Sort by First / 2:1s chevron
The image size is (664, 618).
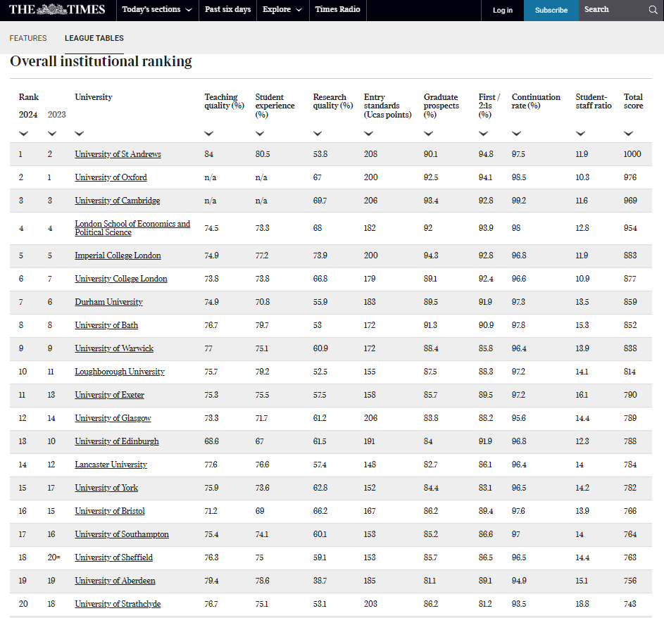[483, 133]
